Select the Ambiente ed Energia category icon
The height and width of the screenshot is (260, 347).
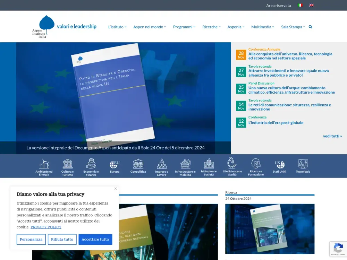click(x=44, y=164)
